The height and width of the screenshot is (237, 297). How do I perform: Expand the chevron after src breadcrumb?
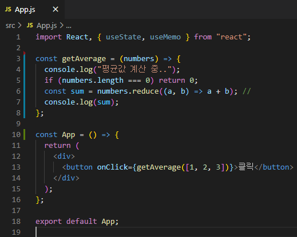(x=19, y=25)
